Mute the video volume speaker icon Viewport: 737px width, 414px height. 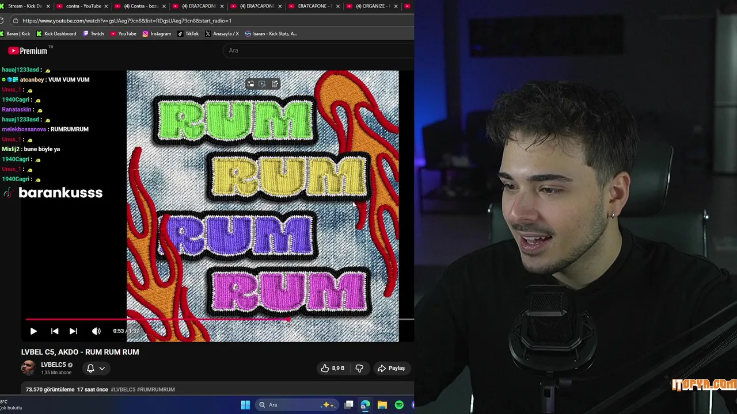coord(96,331)
